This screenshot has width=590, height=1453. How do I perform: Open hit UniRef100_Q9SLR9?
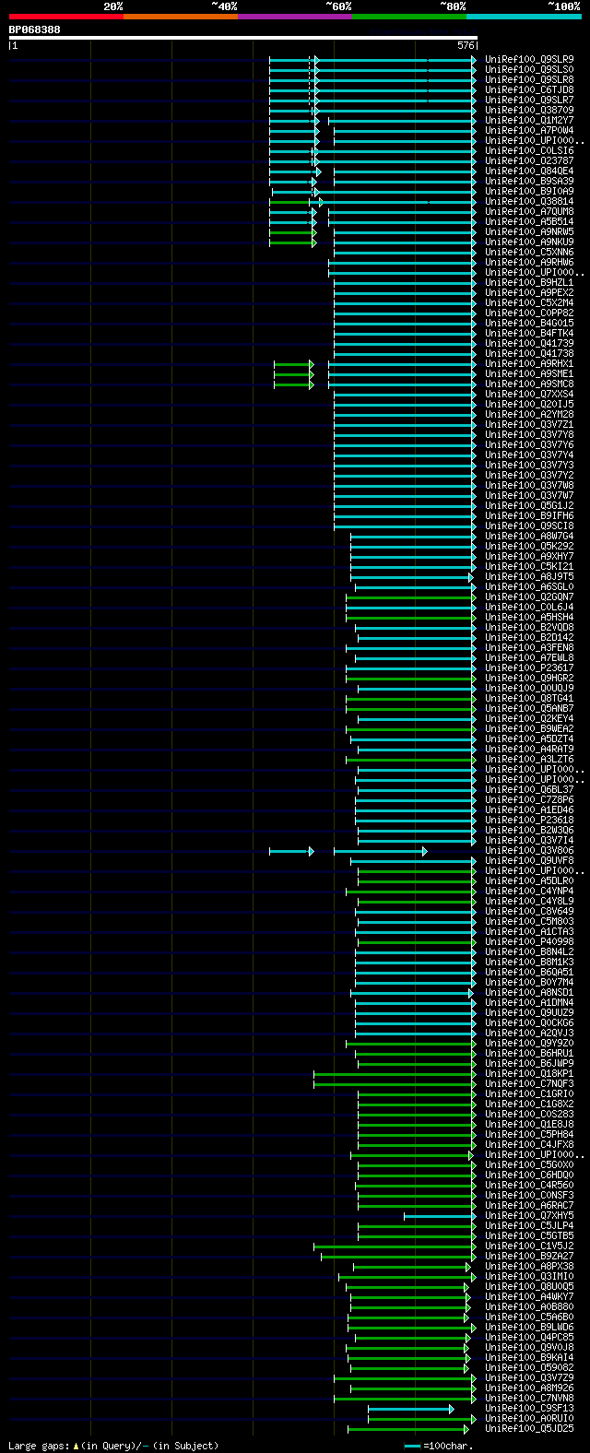pos(529,59)
